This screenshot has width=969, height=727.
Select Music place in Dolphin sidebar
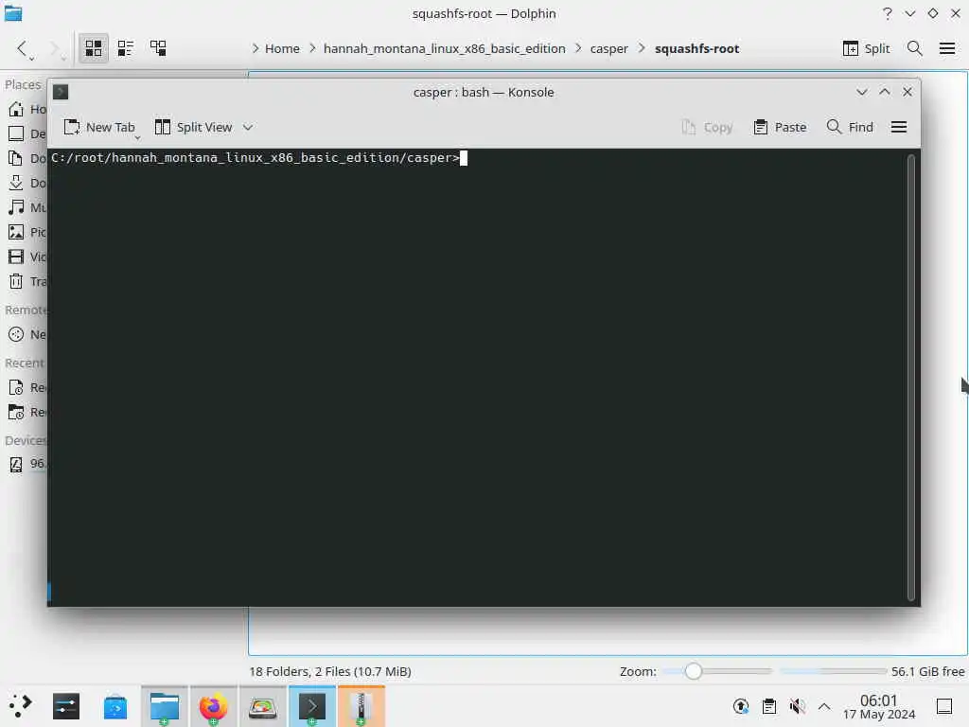(x=27, y=207)
